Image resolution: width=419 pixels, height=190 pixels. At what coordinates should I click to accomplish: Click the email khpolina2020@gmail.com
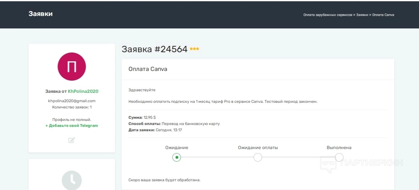pos(72,101)
